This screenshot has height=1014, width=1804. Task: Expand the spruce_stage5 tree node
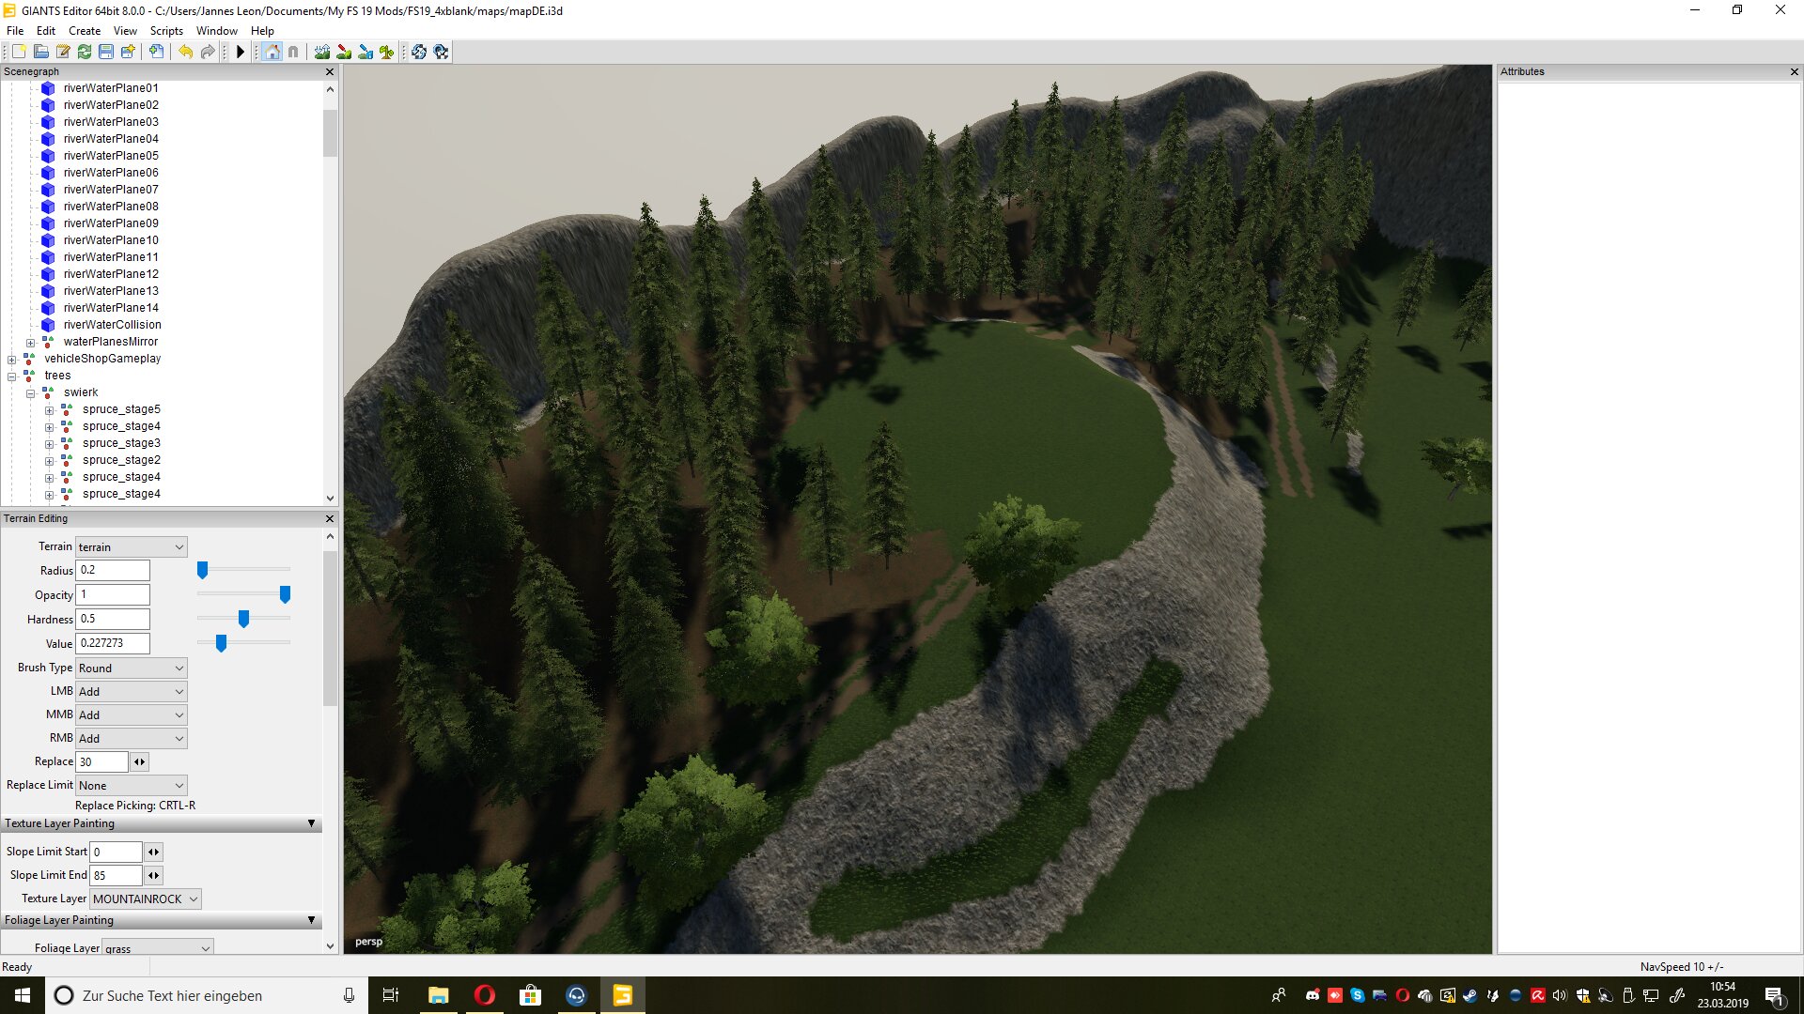click(49, 409)
